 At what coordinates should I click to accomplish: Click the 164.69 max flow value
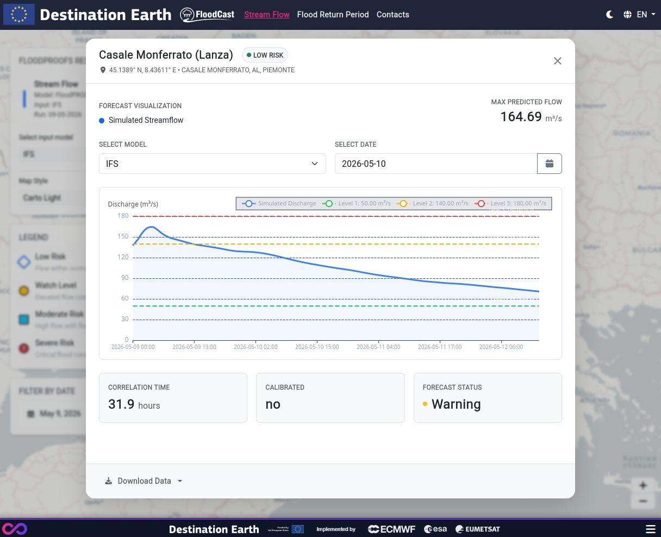[521, 117]
